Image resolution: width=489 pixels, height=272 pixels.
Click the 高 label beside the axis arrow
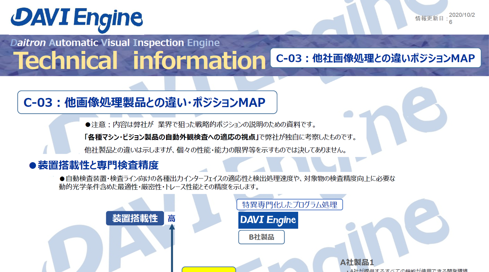click(x=172, y=219)
